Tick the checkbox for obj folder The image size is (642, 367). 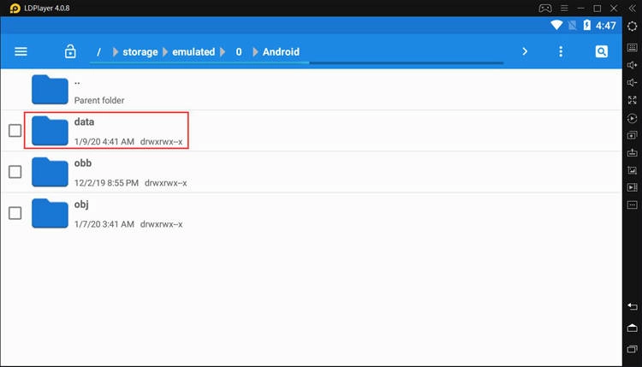[x=15, y=213]
